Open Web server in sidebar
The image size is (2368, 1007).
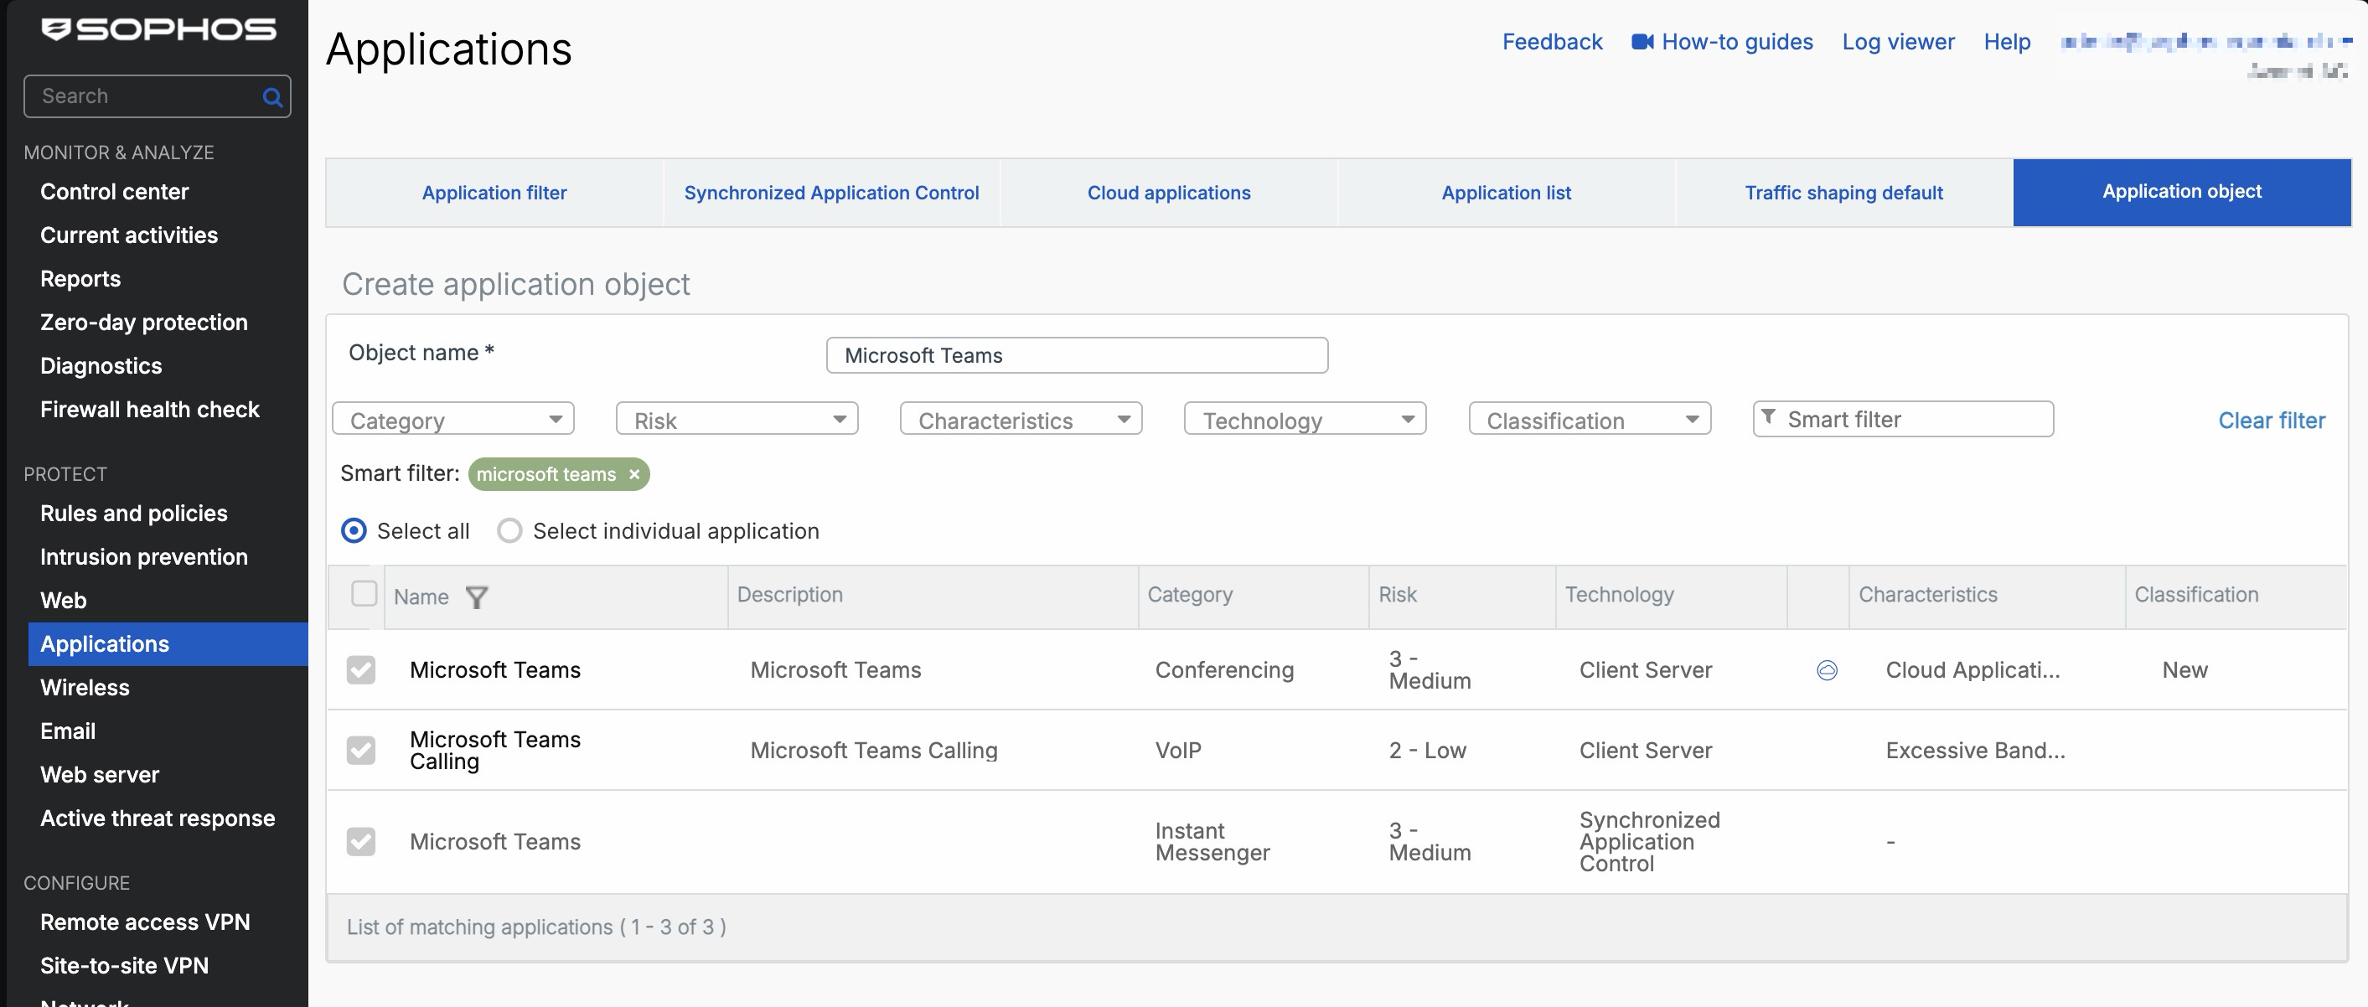coord(101,776)
